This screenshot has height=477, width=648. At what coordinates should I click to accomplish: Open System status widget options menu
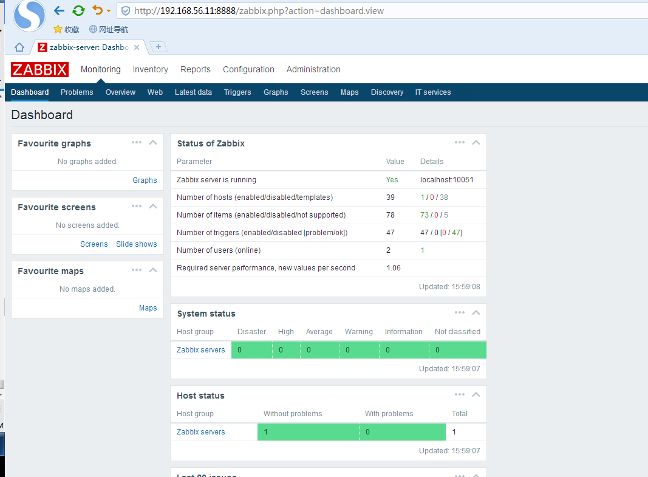tap(460, 312)
